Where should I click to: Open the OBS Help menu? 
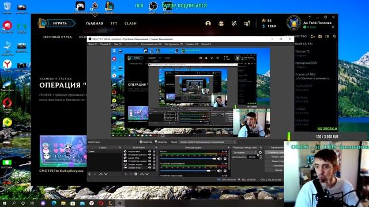tap(191, 44)
